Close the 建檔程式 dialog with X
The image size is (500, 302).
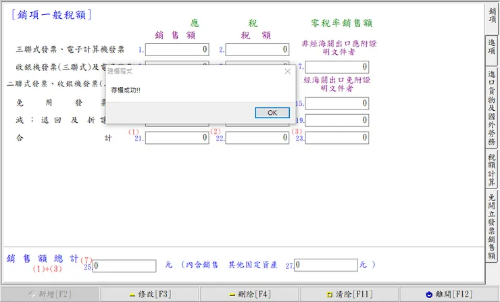(288, 71)
